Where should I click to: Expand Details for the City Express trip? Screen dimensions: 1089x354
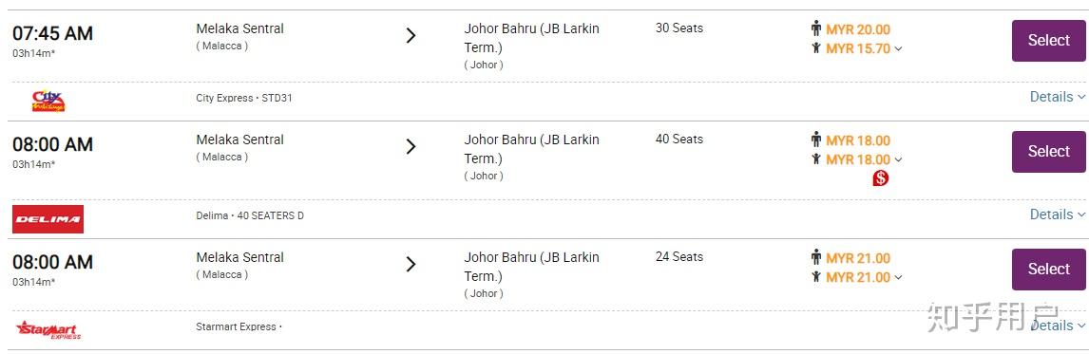click(x=1057, y=97)
